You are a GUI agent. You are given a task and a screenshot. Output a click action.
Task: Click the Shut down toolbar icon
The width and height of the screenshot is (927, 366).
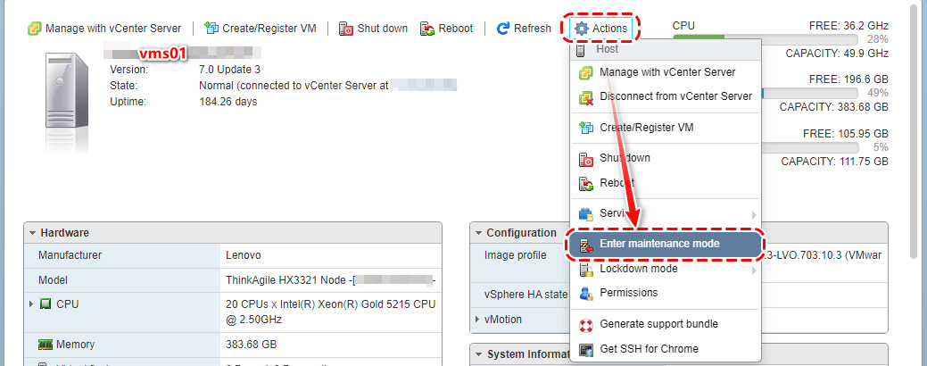[x=346, y=29]
